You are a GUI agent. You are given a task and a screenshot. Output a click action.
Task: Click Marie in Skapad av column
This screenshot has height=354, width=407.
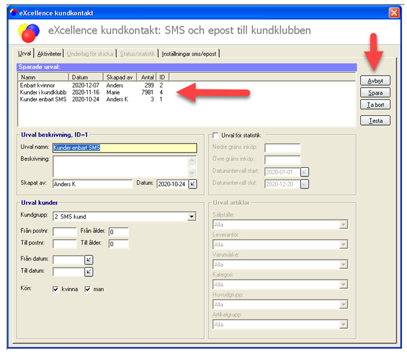113,92
